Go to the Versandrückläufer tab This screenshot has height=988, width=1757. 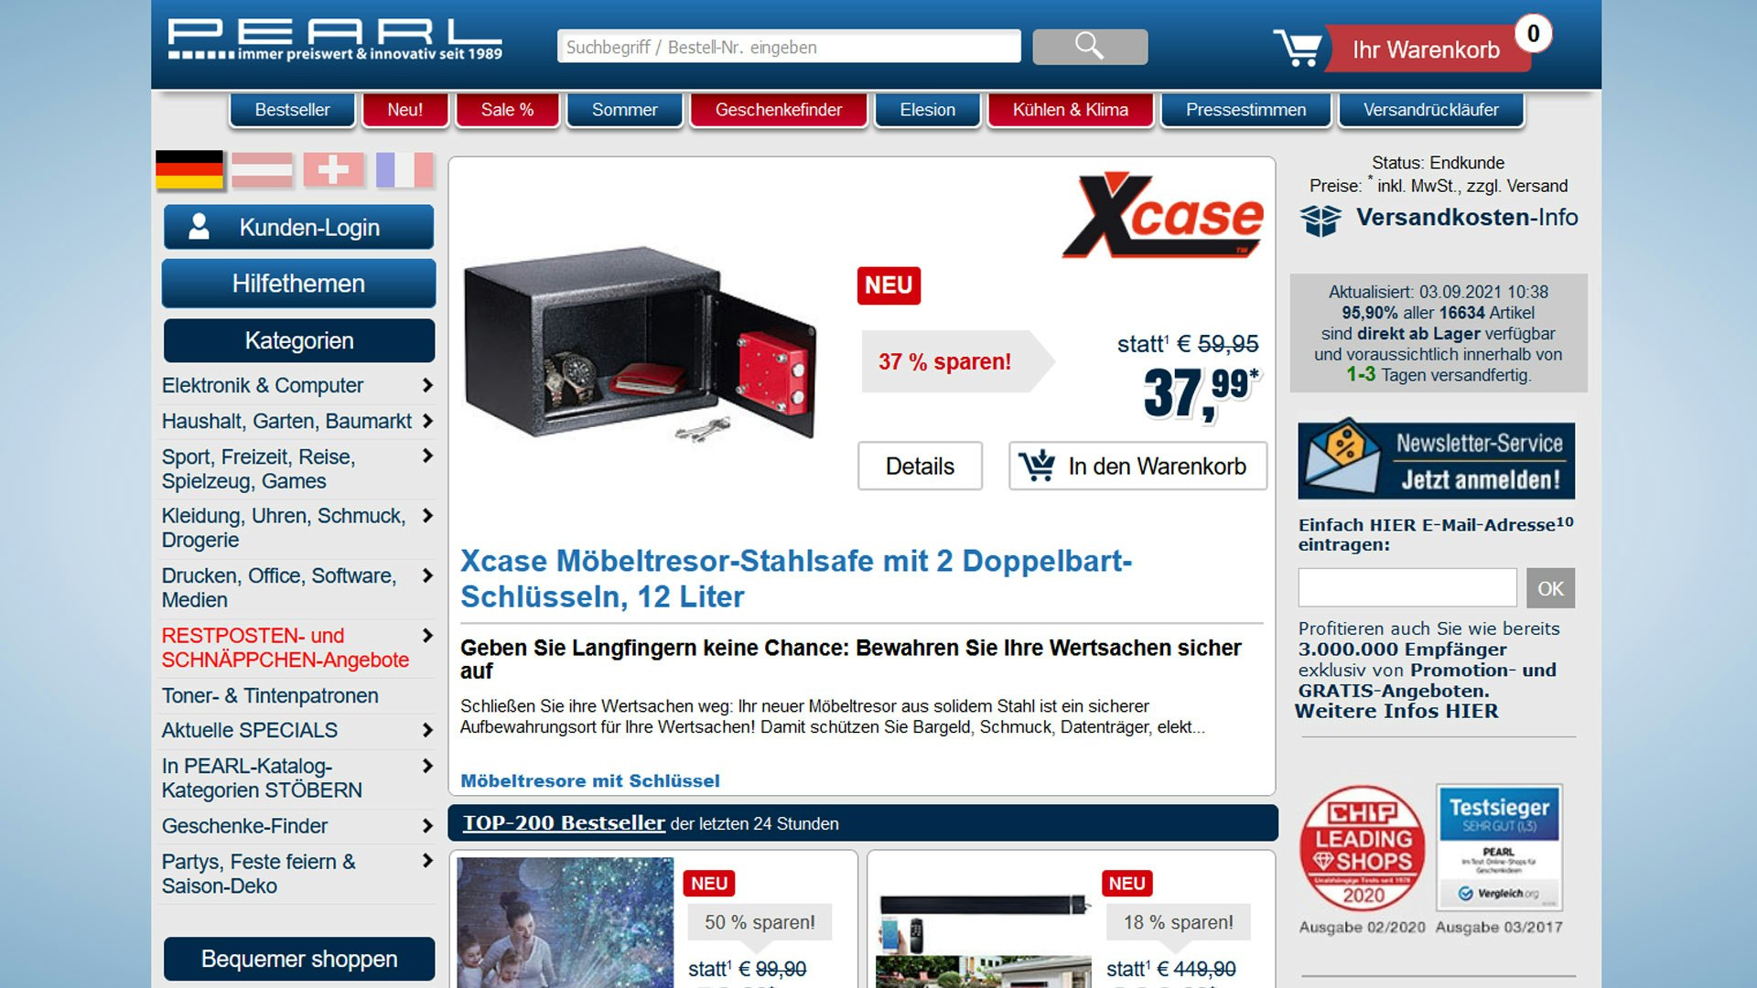[x=1430, y=110]
